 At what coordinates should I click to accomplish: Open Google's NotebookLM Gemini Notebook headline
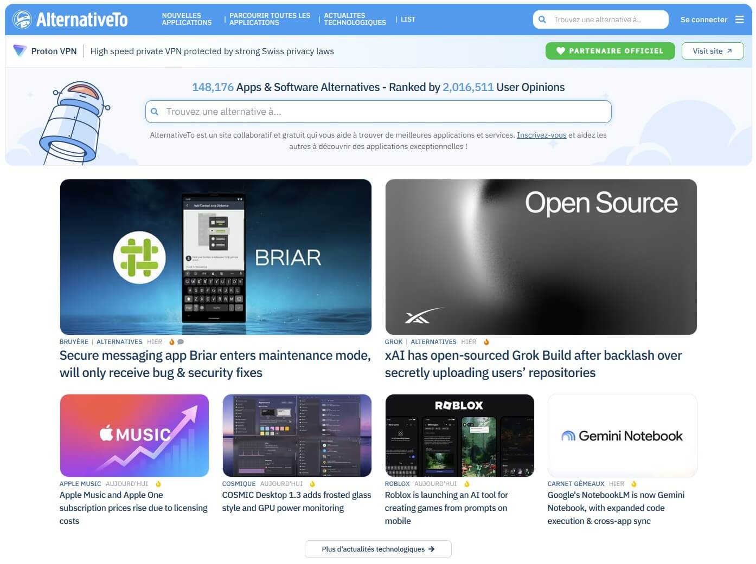616,508
